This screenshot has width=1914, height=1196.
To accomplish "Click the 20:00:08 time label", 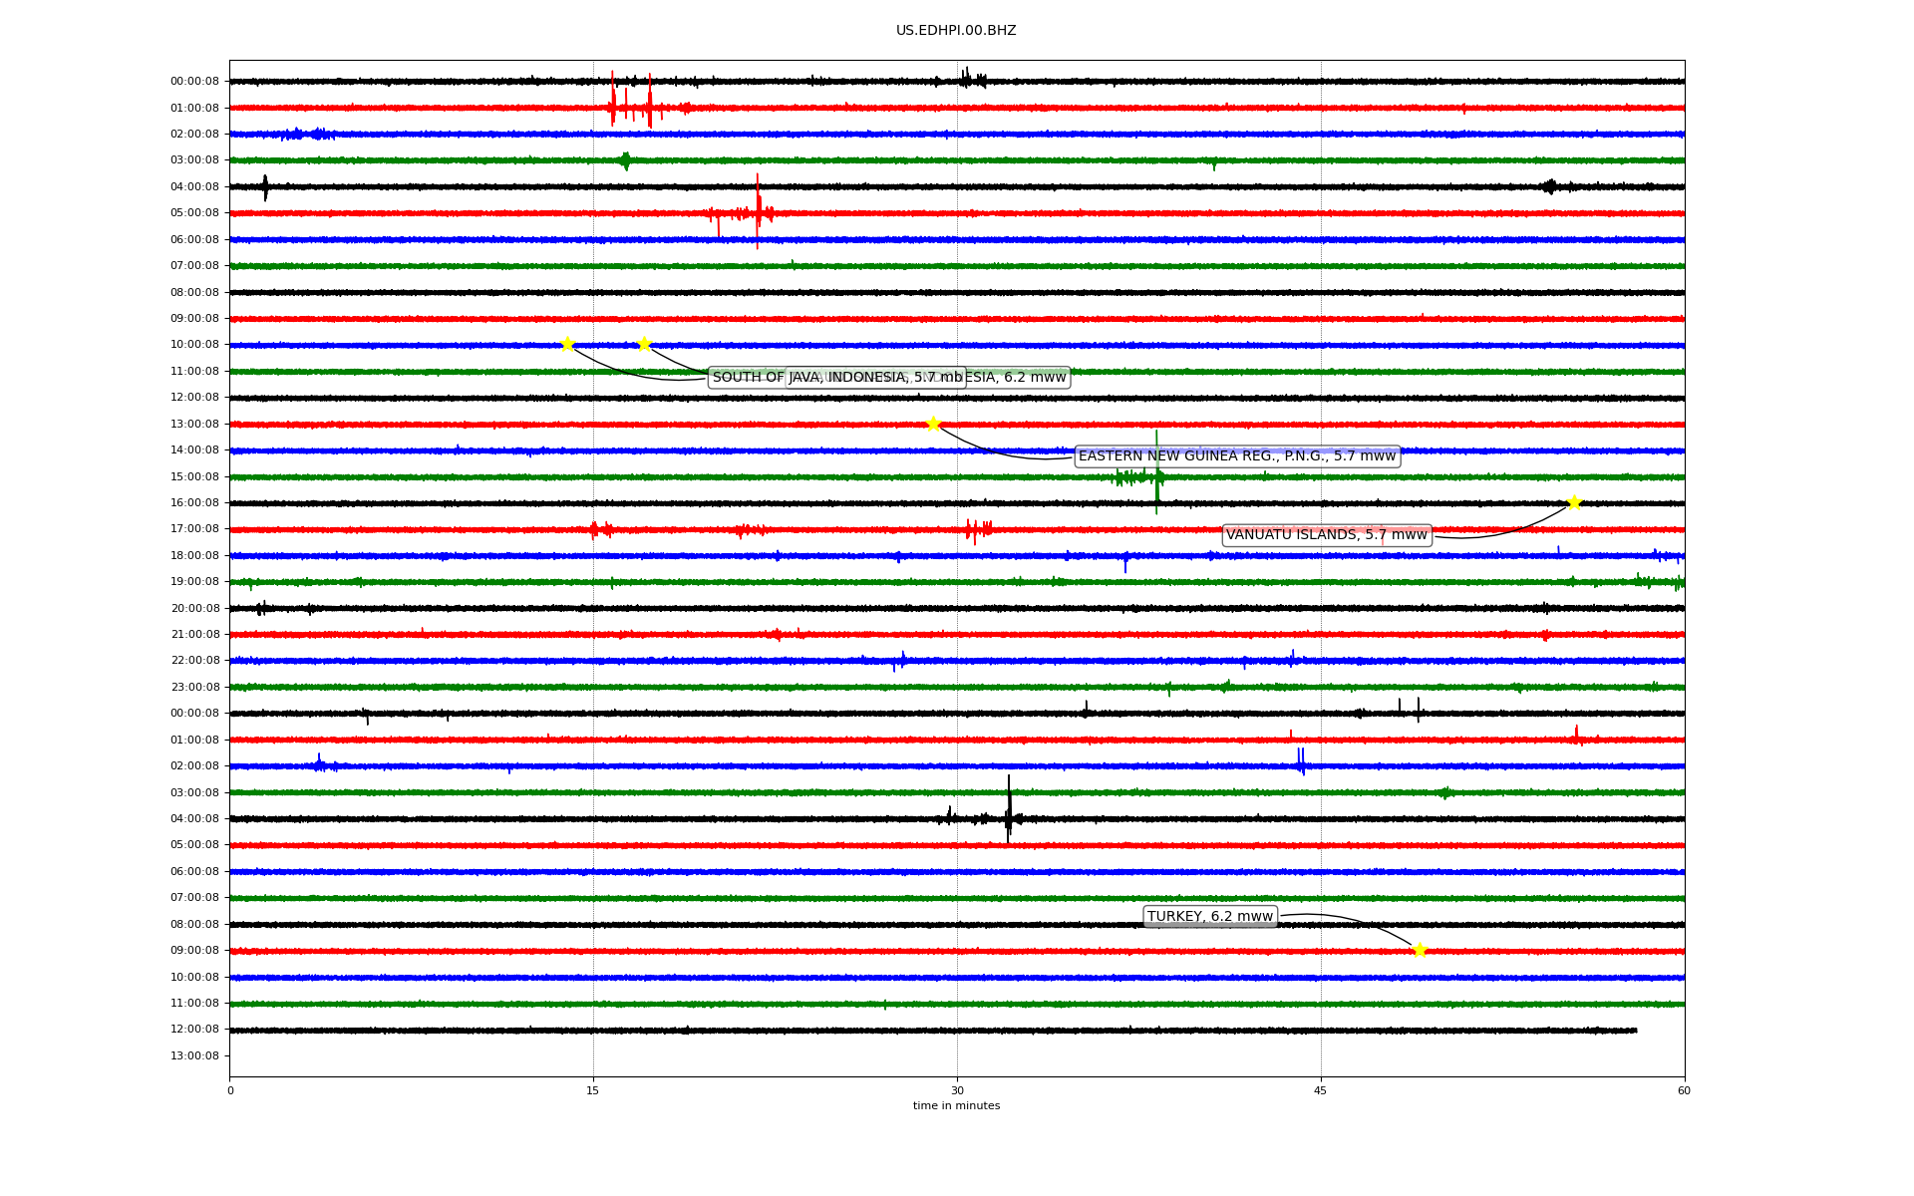I will point(194,609).
